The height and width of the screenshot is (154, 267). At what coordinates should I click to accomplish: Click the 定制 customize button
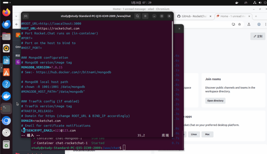pyautogui.click(x=258, y=36)
